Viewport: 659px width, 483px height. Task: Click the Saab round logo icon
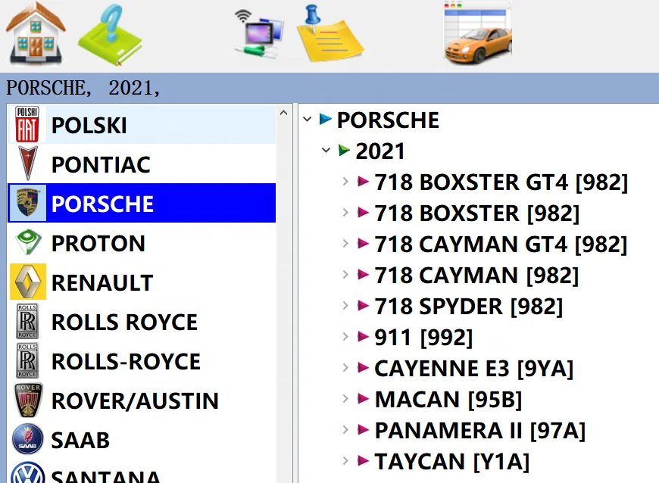click(x=28, y=439)
